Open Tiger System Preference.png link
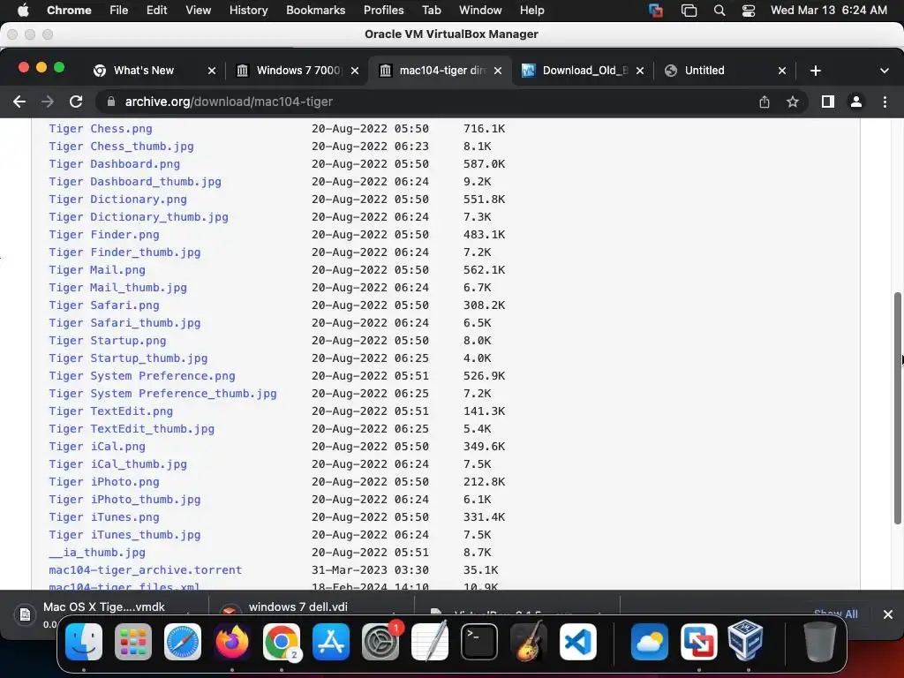This screenshot has height=678, width=904. [142, 376]
